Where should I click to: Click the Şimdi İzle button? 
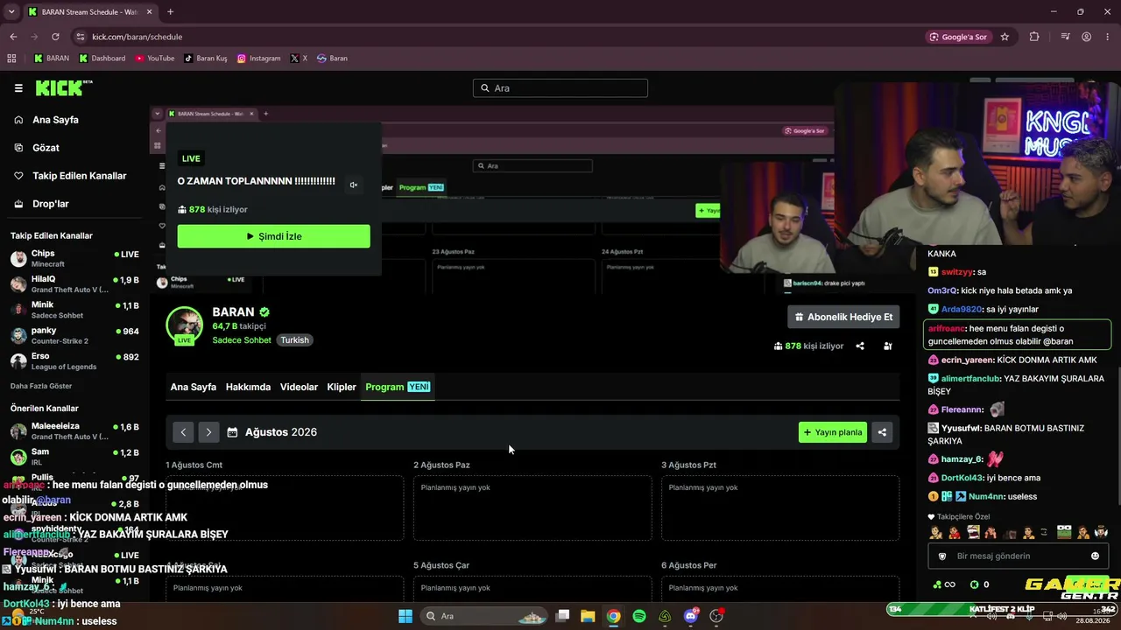274,236
